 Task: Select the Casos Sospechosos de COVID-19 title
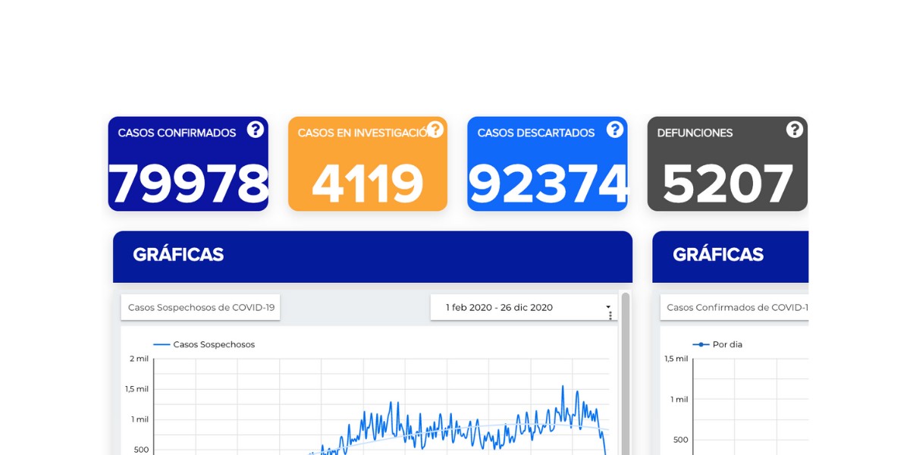(x=201, y=307)
